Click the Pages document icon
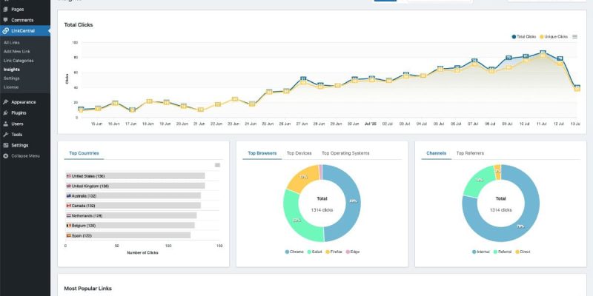 point(5,10)
